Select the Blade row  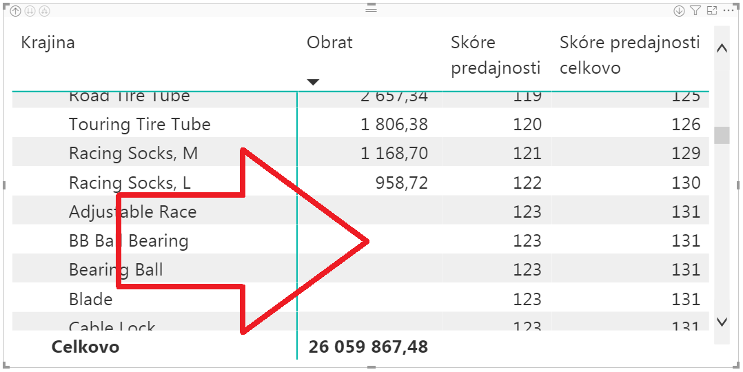click(x=90, y=300)
